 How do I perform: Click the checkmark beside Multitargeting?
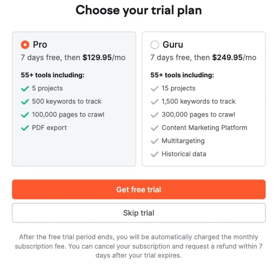(155, 141)
